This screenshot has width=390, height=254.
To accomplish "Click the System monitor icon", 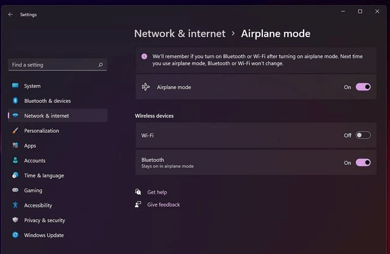I will (15, 86).
